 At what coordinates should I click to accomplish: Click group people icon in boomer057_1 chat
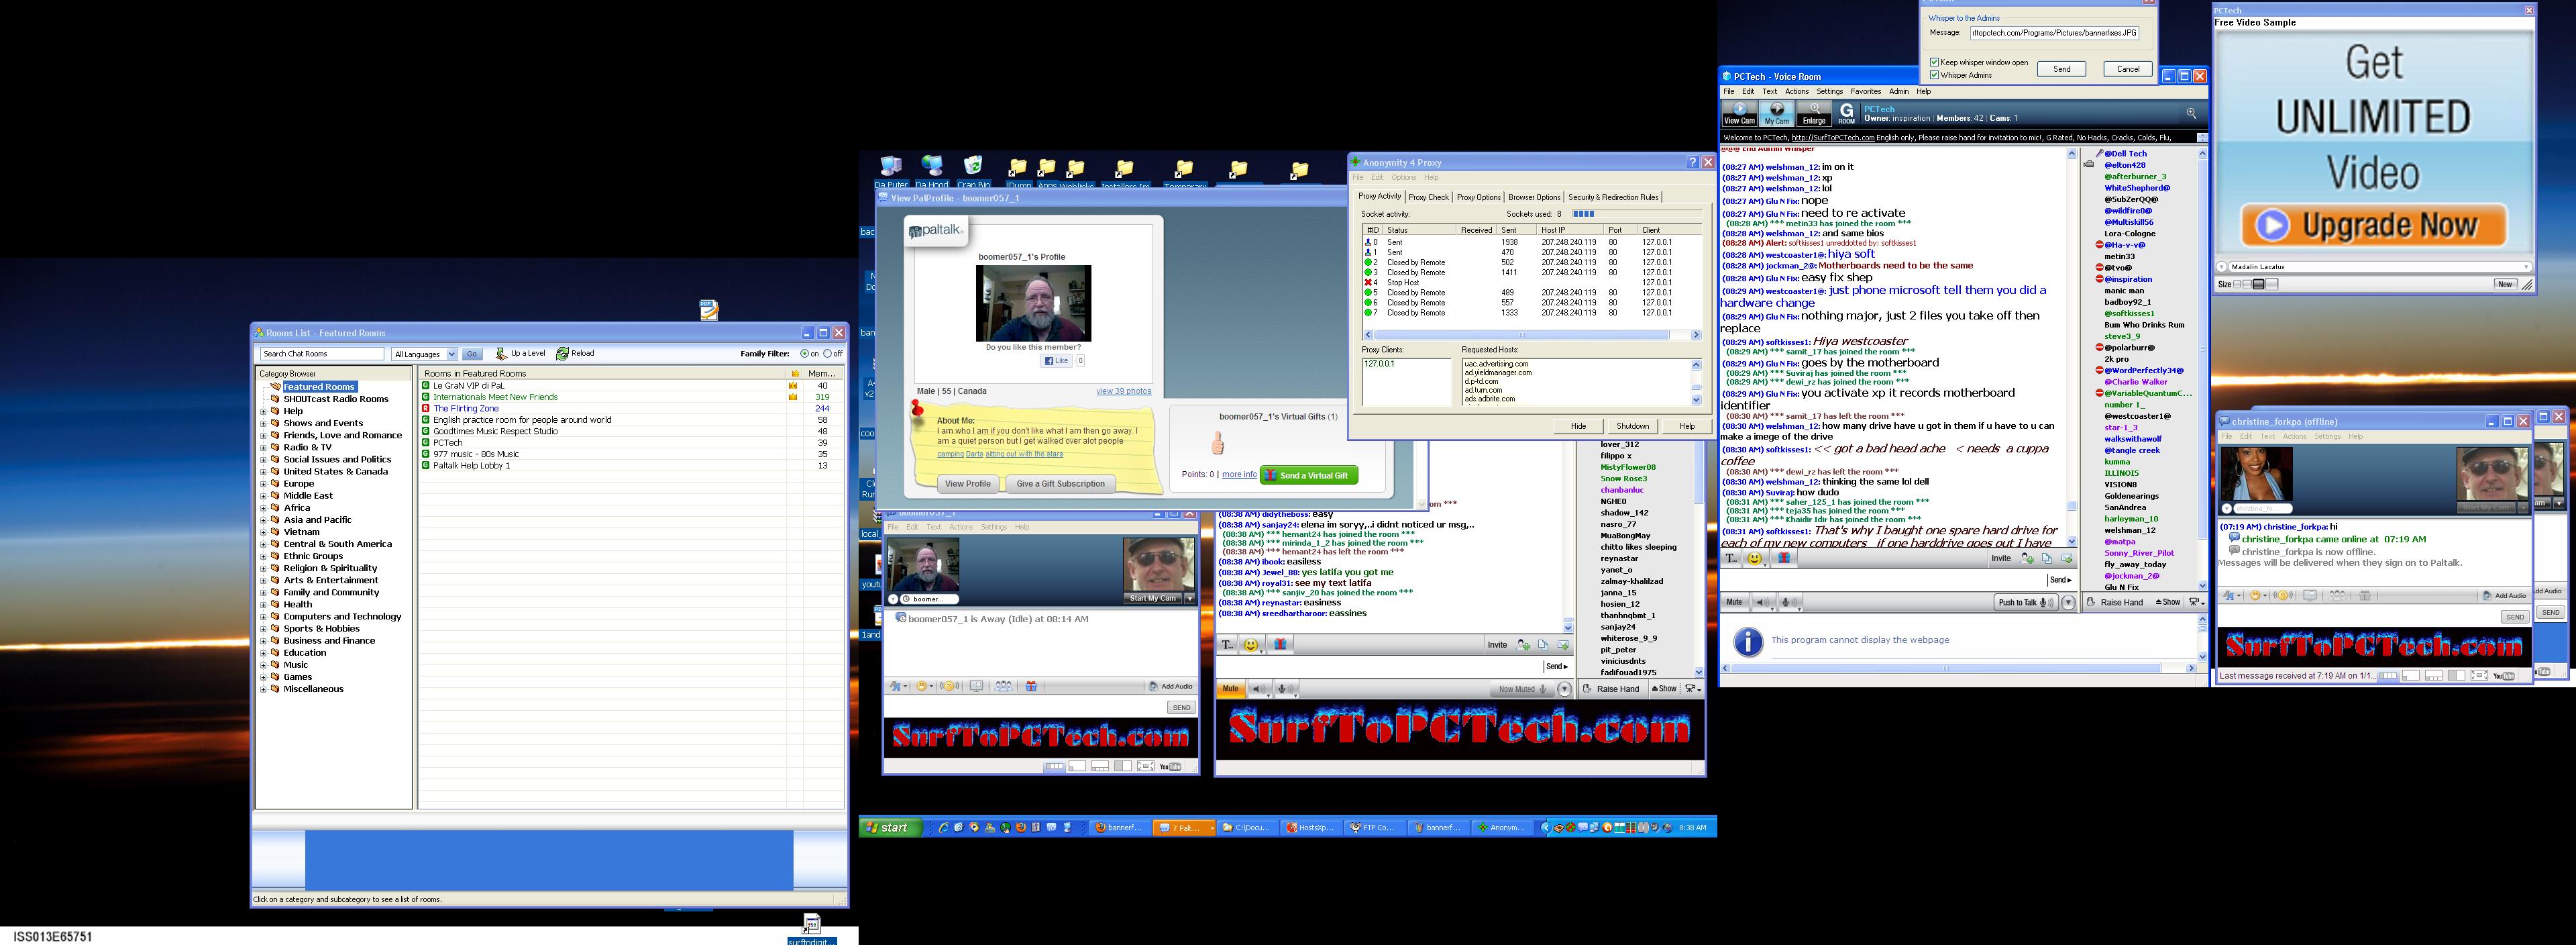click(1003, 686)
